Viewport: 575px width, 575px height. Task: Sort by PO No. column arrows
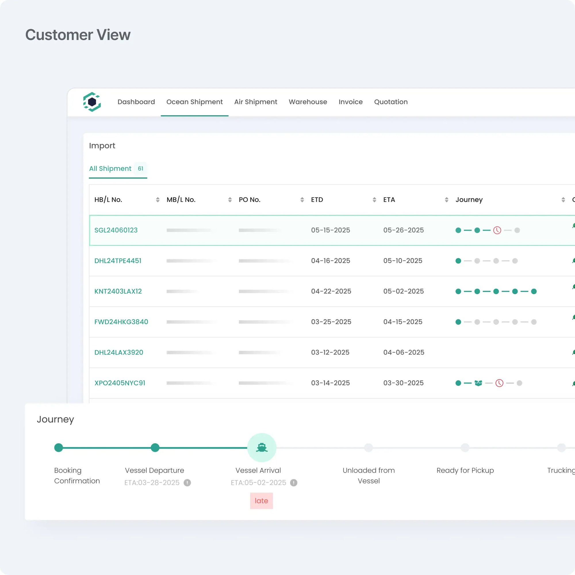click(x=302, y=200)
